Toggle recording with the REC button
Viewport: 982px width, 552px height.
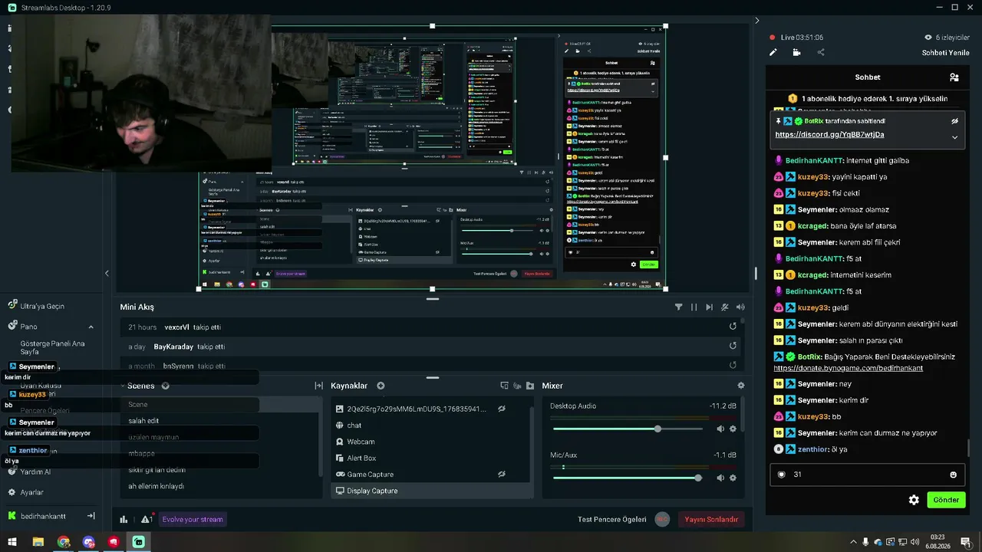(662, 519)
